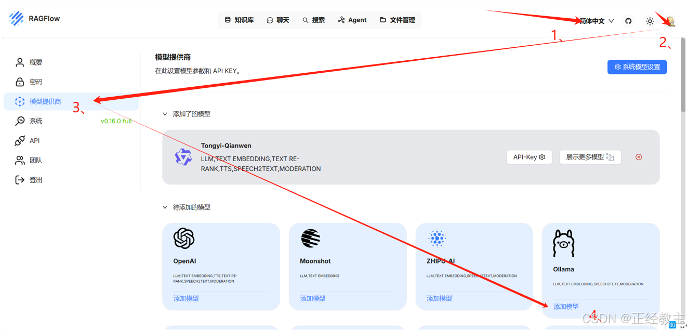Delete Tongyi-Qianwen with the red X

[x=639, y=157]
